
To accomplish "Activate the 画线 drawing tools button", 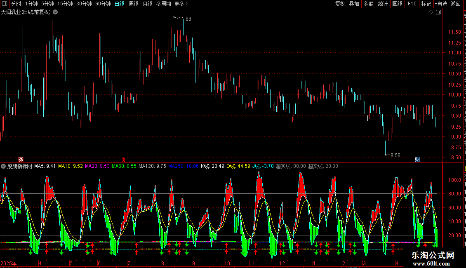I will click(x=398, y=4).
